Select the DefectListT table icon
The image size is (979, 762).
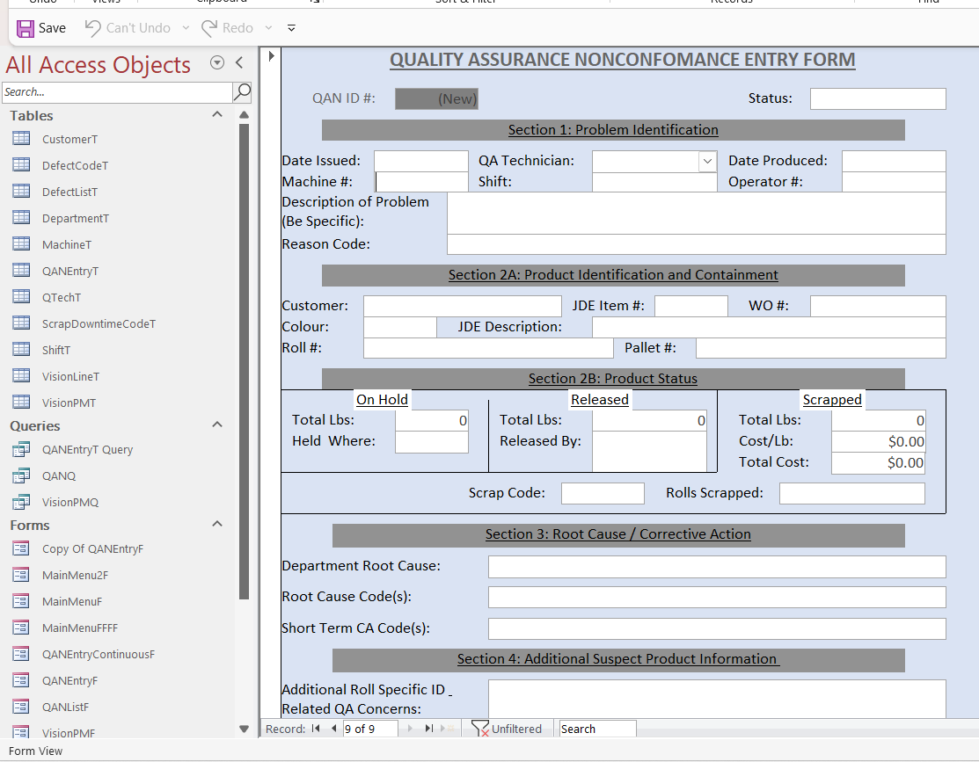21,191
